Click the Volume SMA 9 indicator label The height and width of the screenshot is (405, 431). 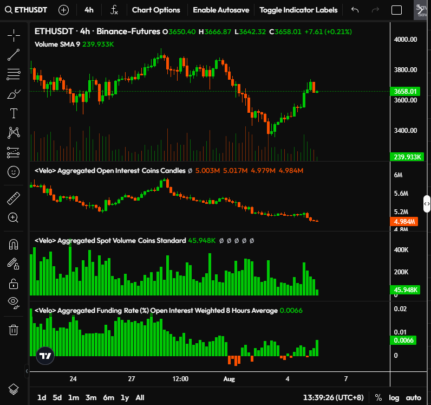point(57,44)
